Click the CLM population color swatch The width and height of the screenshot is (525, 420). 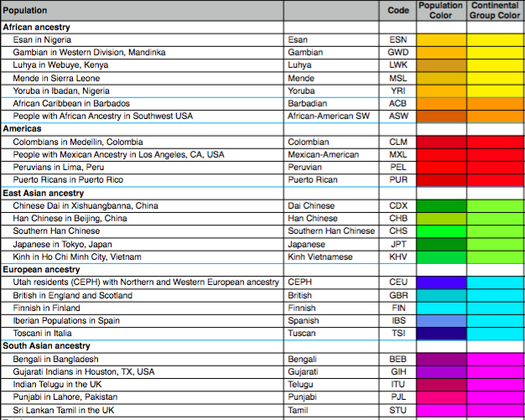pos(441,142)
